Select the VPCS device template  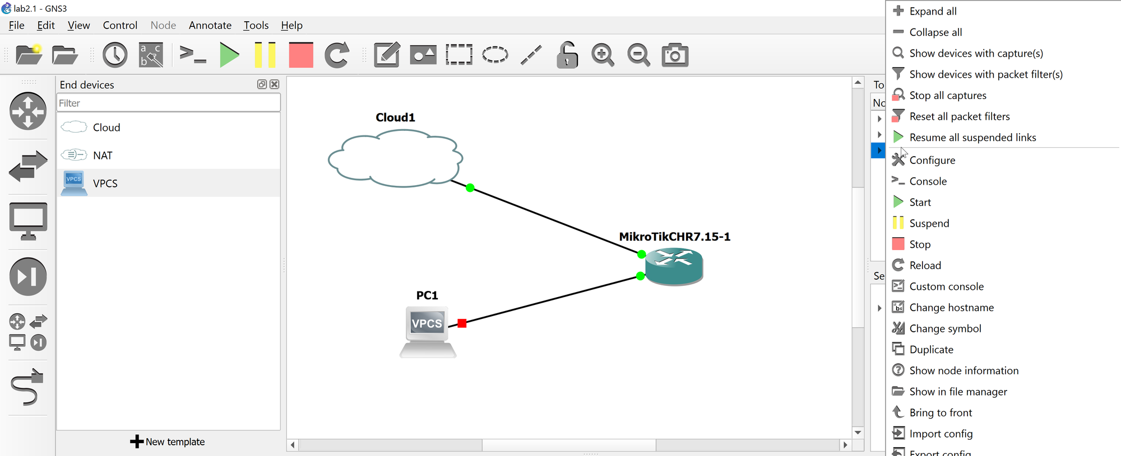coord(168,183)
